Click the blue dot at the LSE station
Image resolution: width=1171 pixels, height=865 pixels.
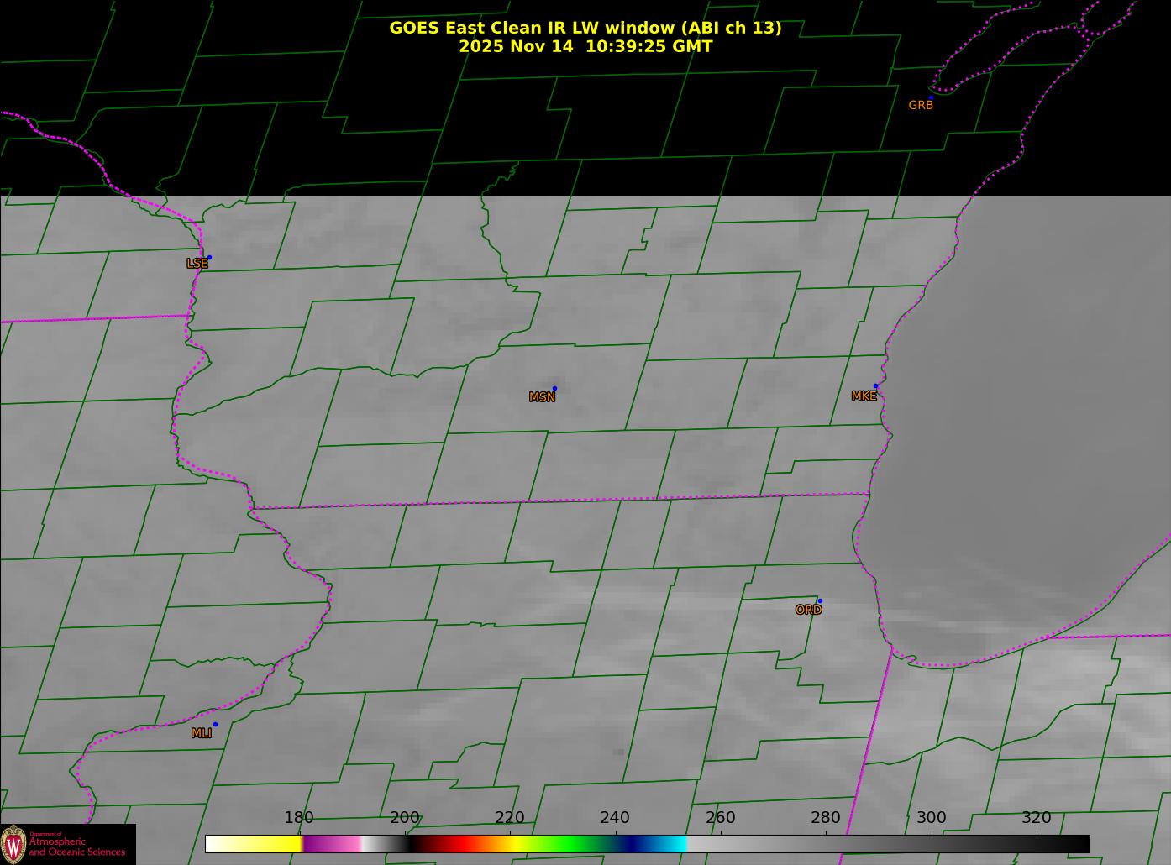coord(209,257)
